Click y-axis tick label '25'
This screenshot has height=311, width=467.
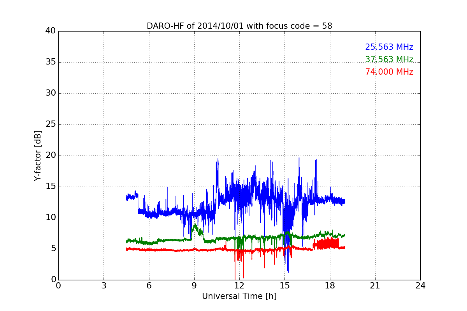click(51, 124)
